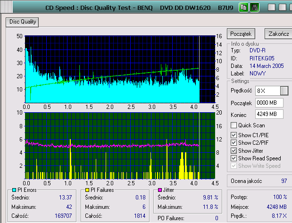Click date value 14 March 2005

pos(267,66)
